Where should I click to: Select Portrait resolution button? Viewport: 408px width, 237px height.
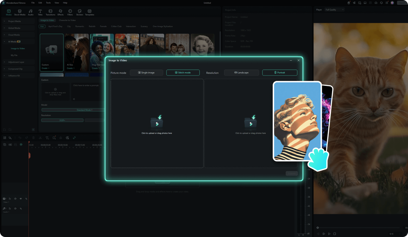tap(280, 73)
